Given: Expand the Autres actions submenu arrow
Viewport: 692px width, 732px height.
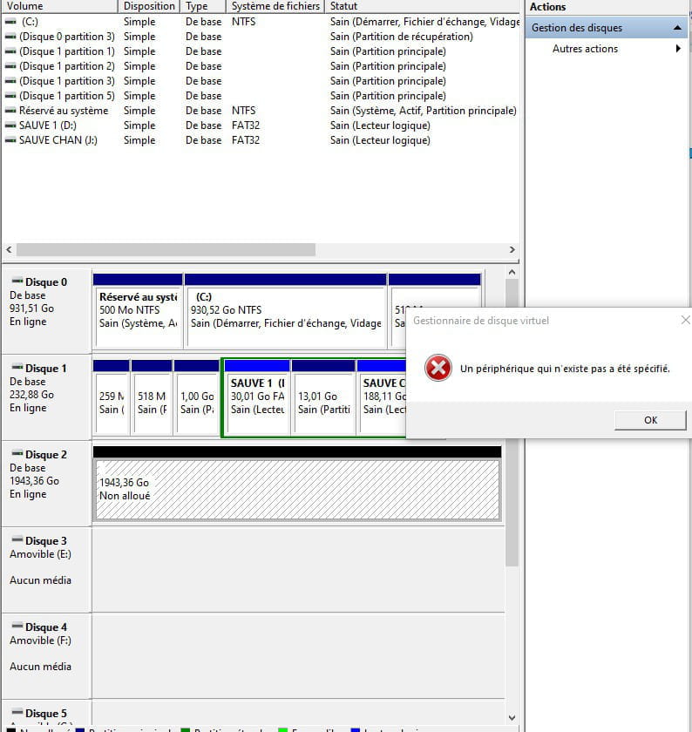Looking at the screenshot, I should tap(678, 49).
